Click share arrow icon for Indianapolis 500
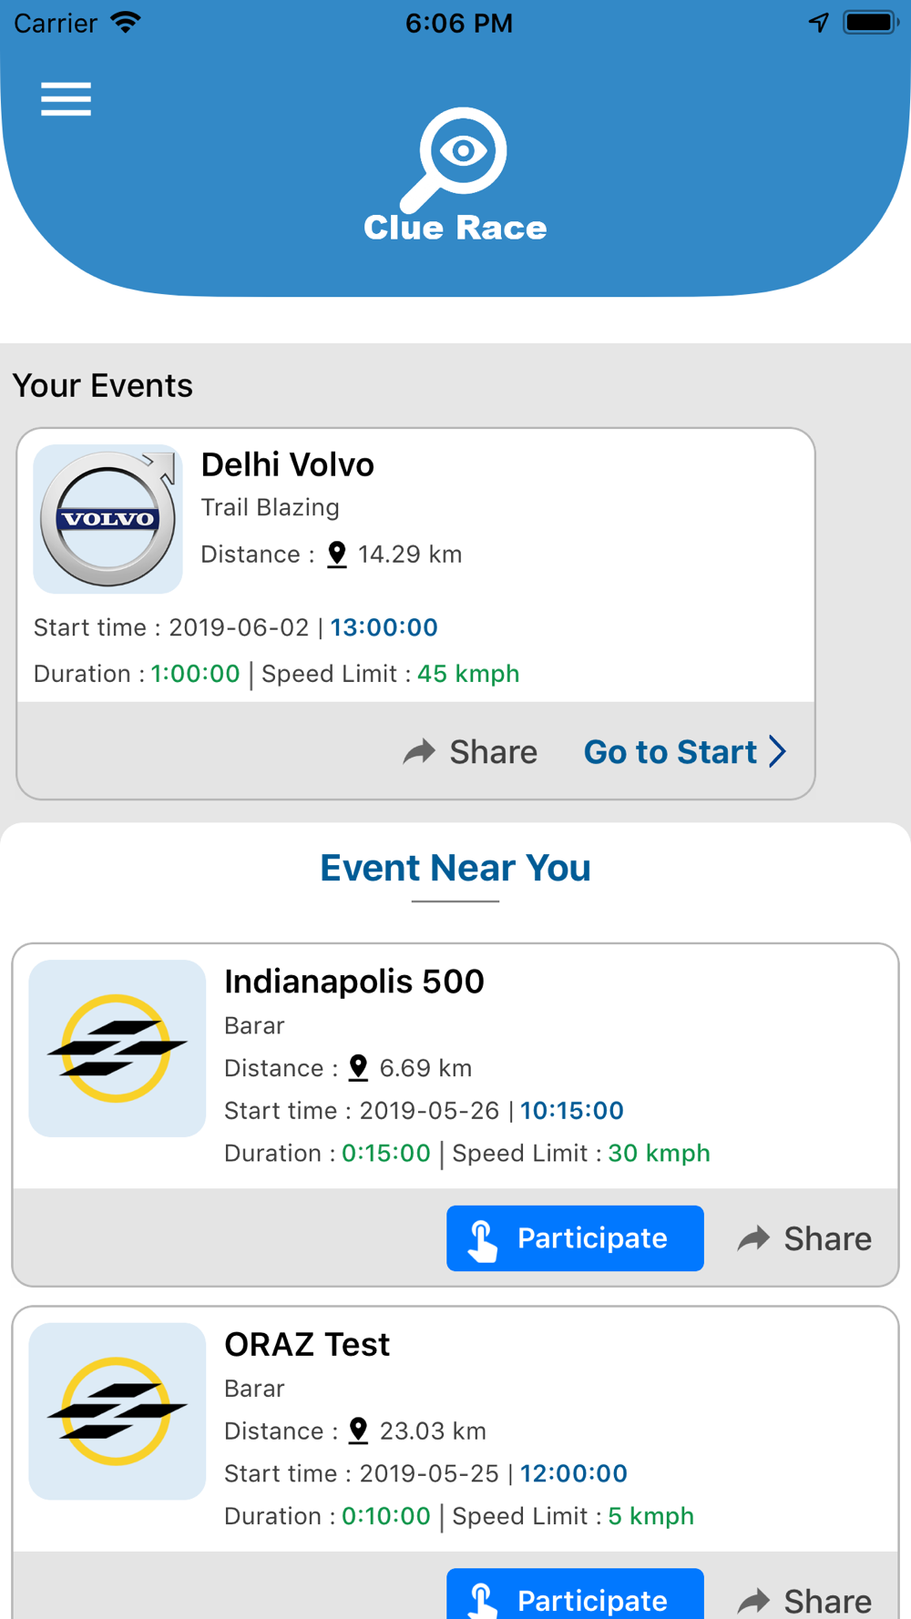 pyautogui.click(x=754, y=1238)
